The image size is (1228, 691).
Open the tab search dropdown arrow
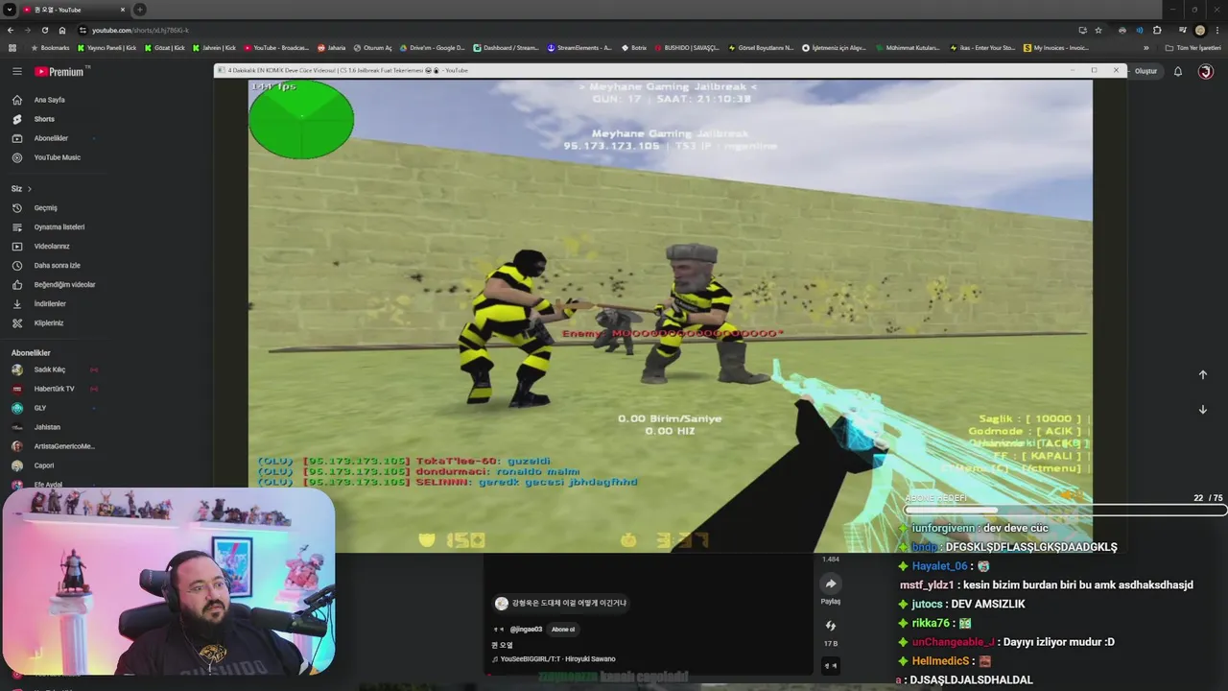[x=10, y=10]
